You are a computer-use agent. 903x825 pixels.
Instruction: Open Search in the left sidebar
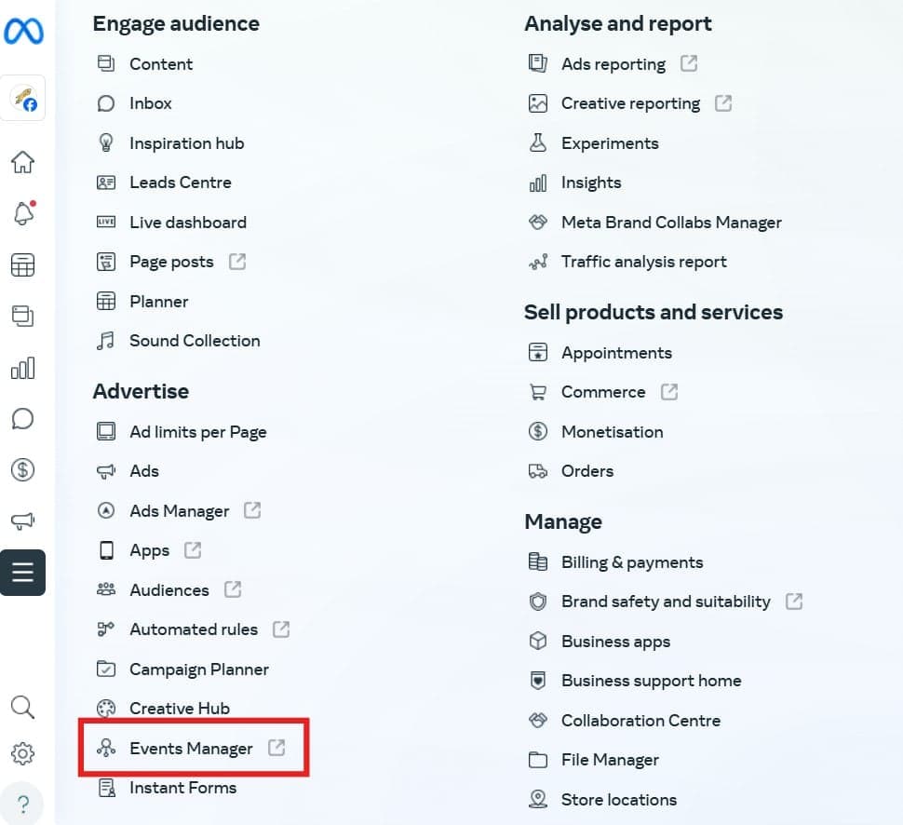tap(23, 707)
